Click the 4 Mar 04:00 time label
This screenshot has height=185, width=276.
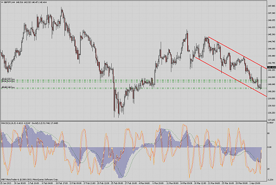(144, 183)
